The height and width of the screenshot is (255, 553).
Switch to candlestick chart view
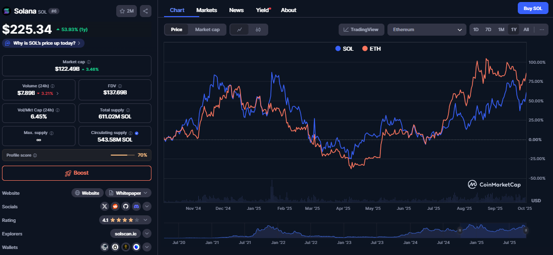click(258, 30)
